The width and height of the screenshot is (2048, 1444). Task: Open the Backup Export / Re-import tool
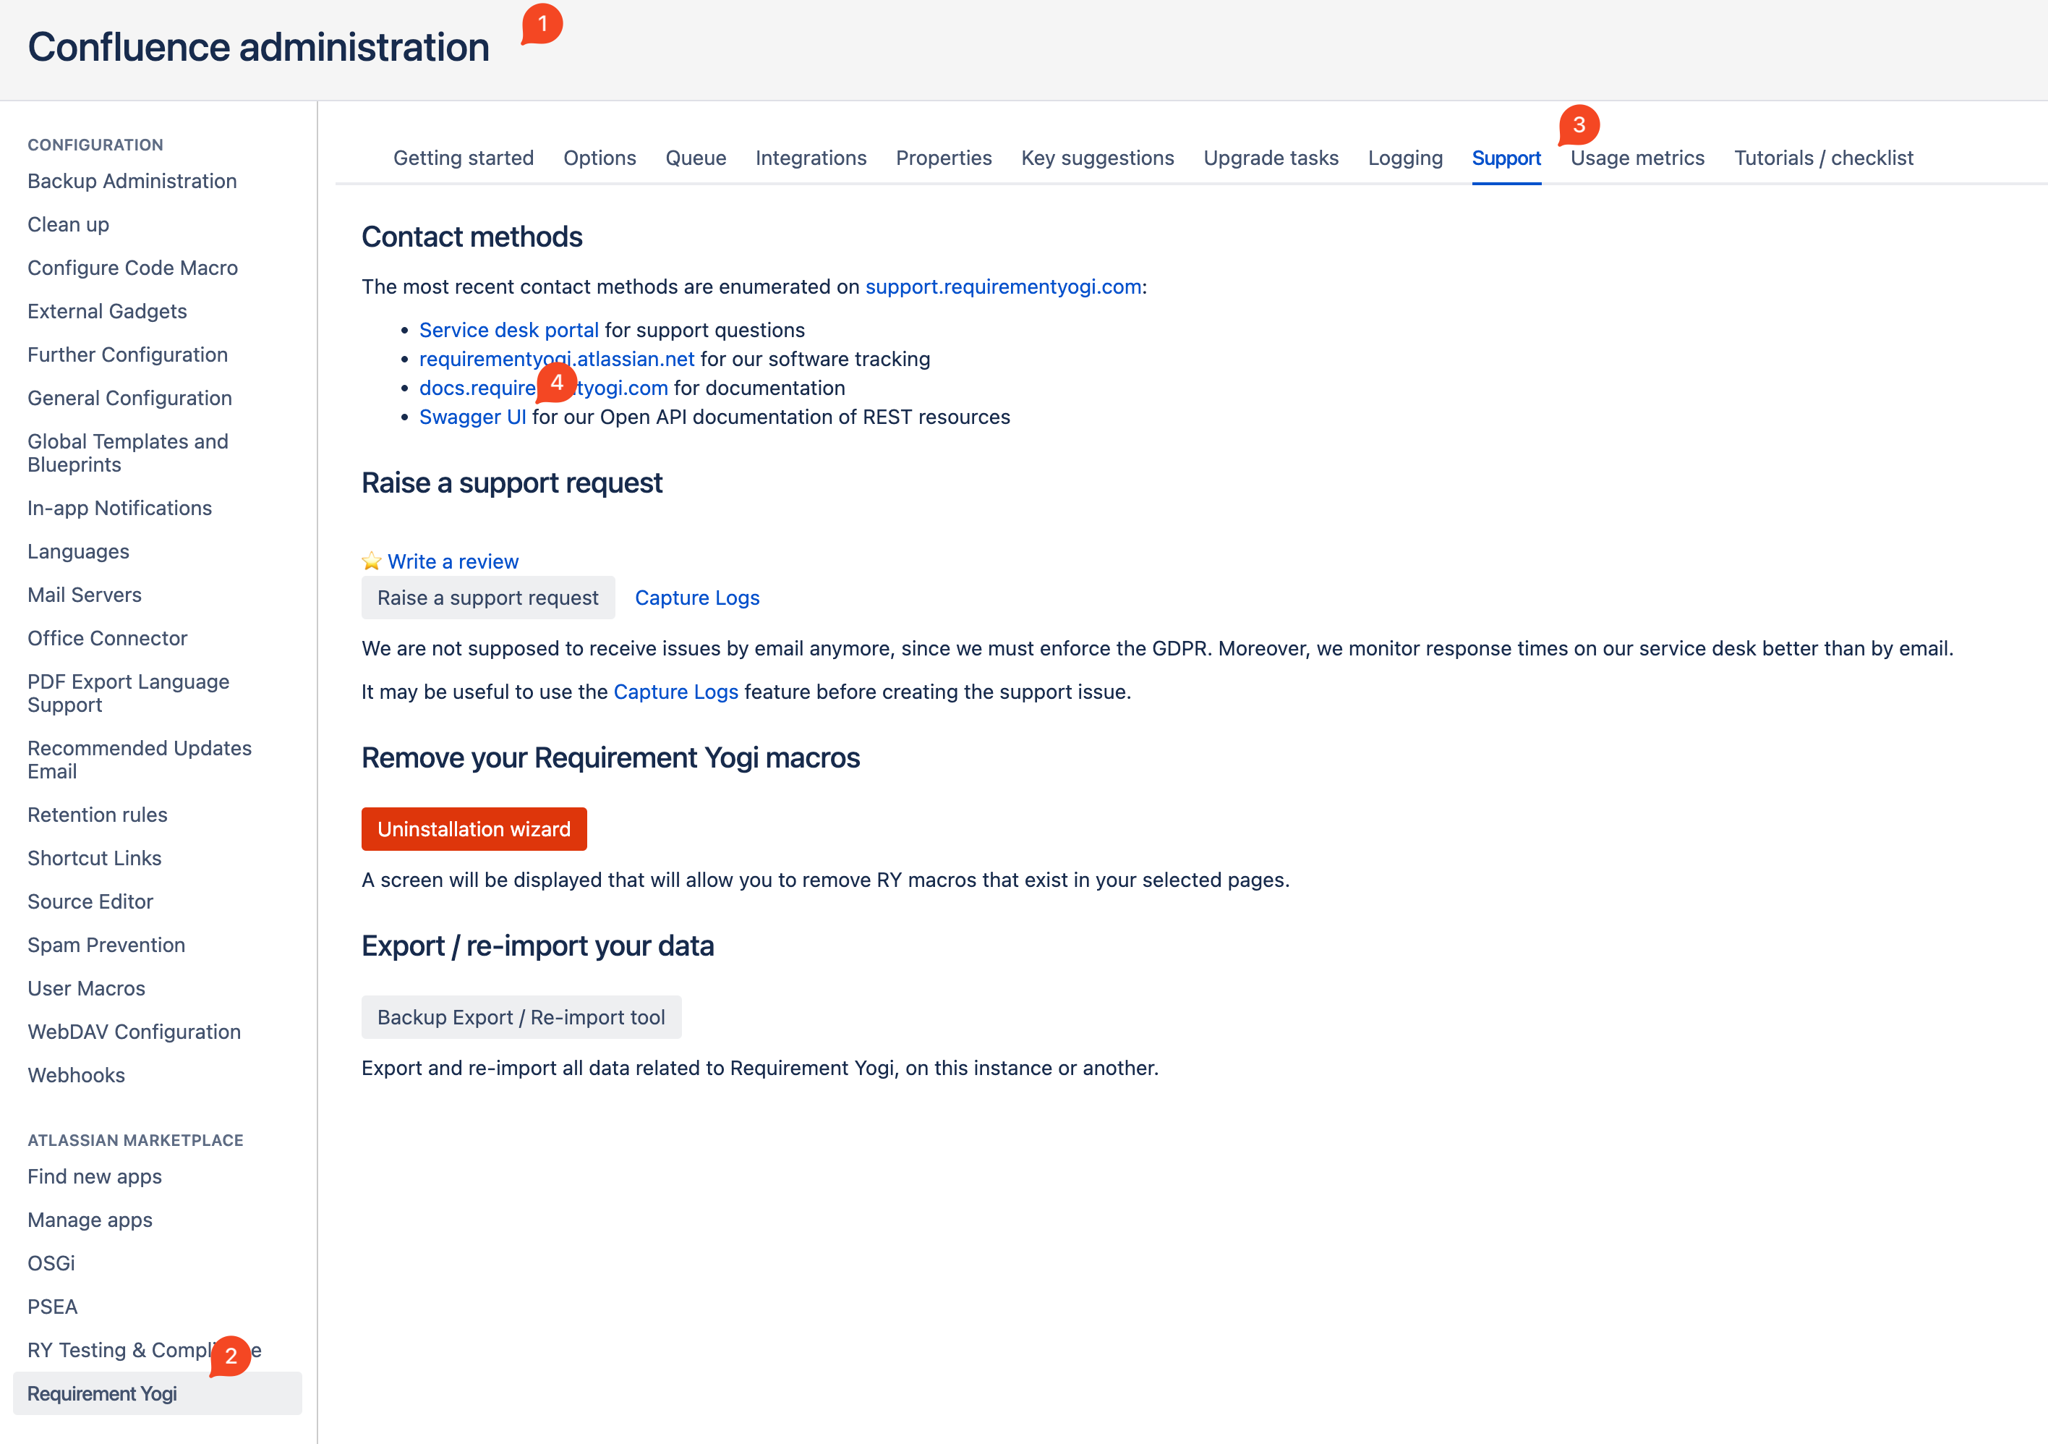[521, 1017]
